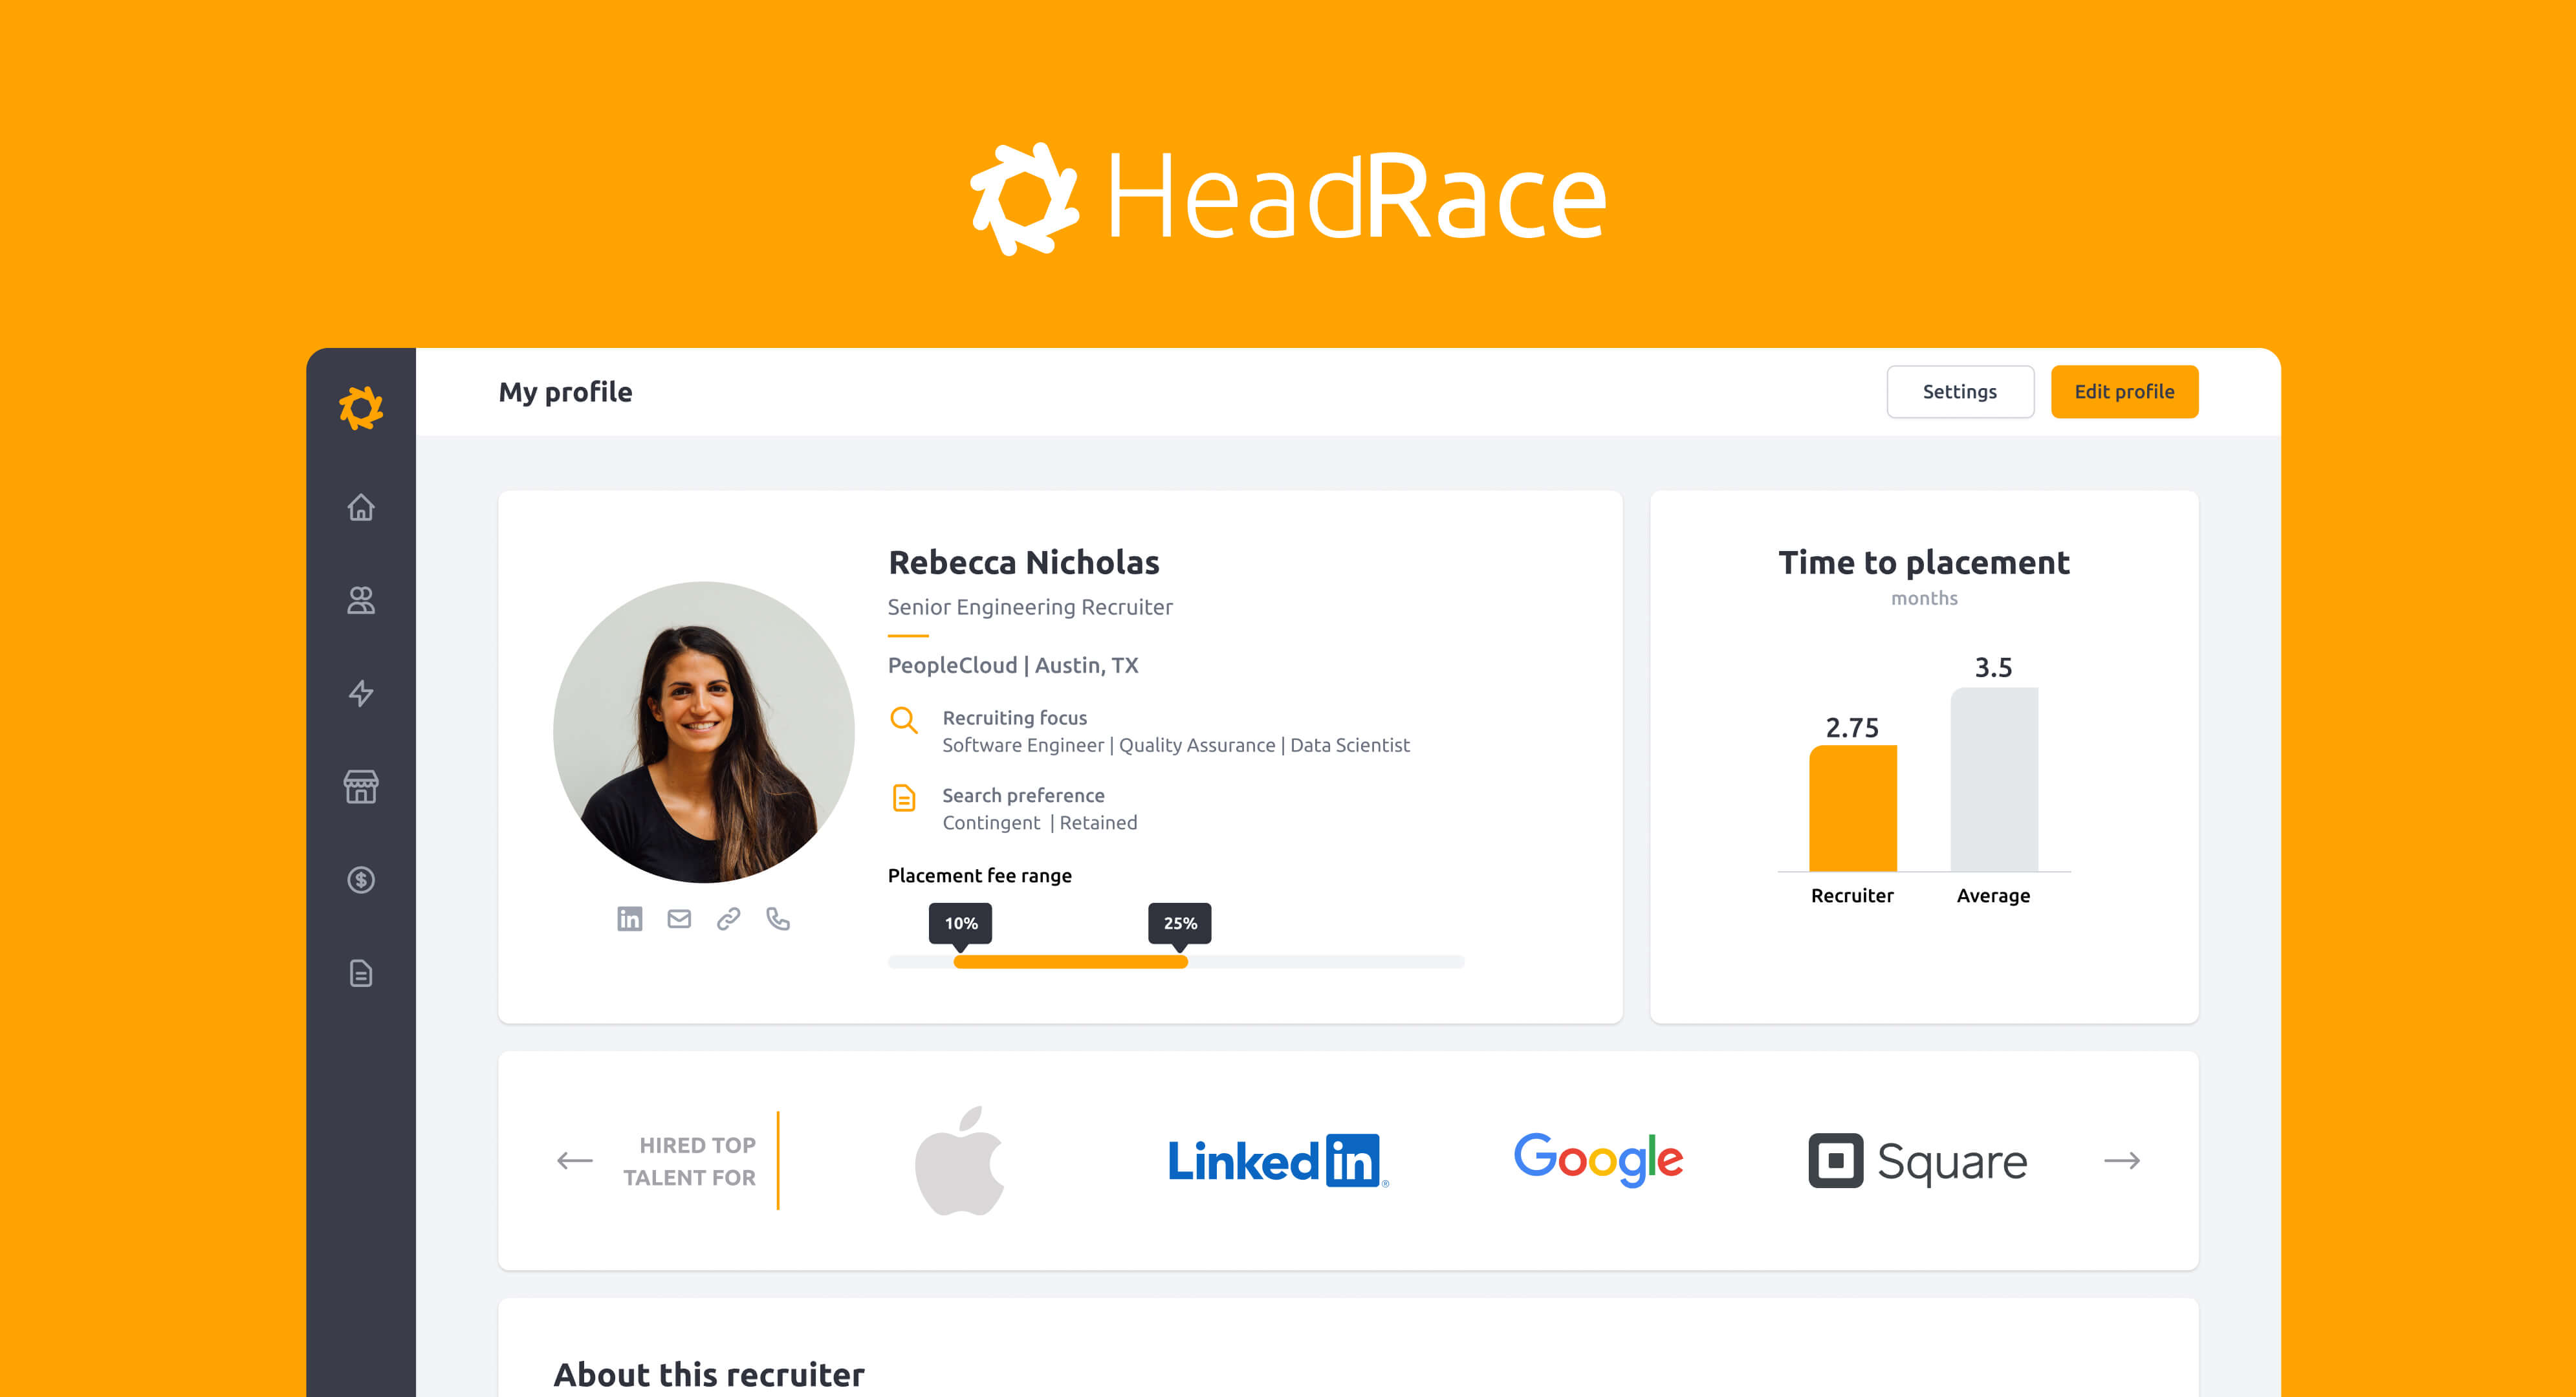Click the Google company logo
The height and width of the screenshot is (1397, 2576).
coord(1598,1160)
